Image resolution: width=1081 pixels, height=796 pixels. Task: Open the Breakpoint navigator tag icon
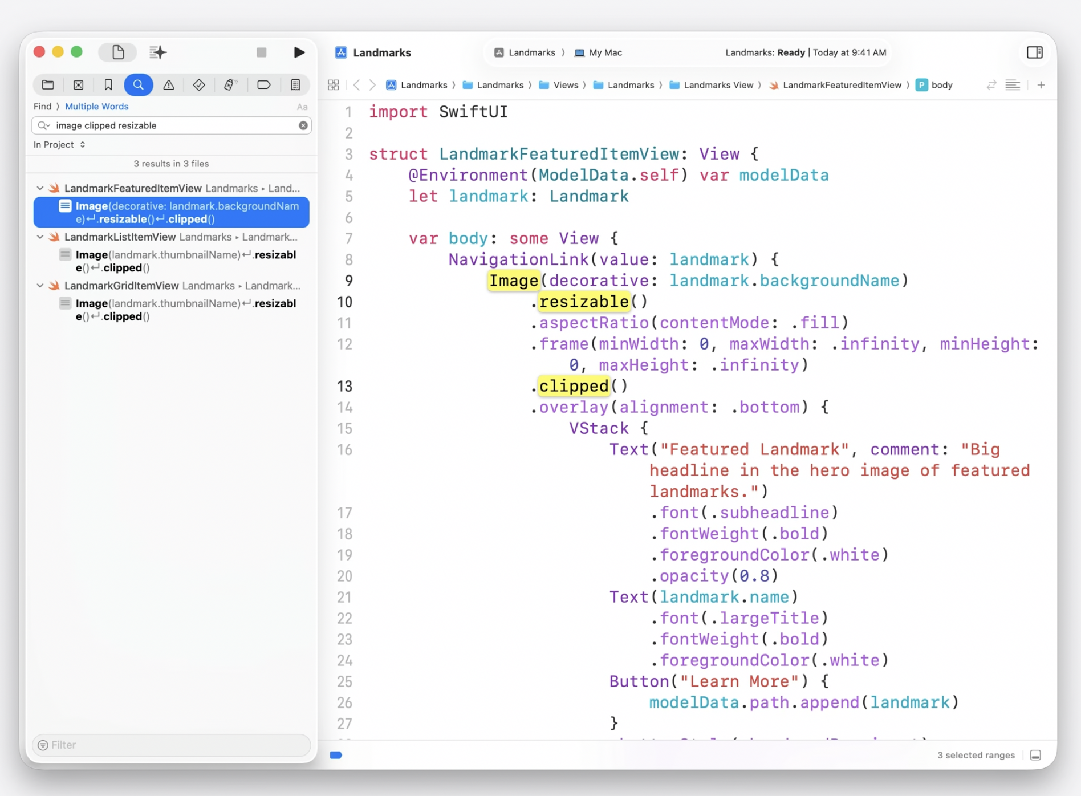point(263,85)
